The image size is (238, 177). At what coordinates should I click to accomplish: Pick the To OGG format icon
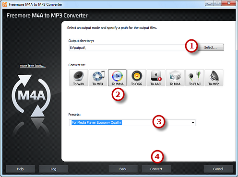point(137,78)
